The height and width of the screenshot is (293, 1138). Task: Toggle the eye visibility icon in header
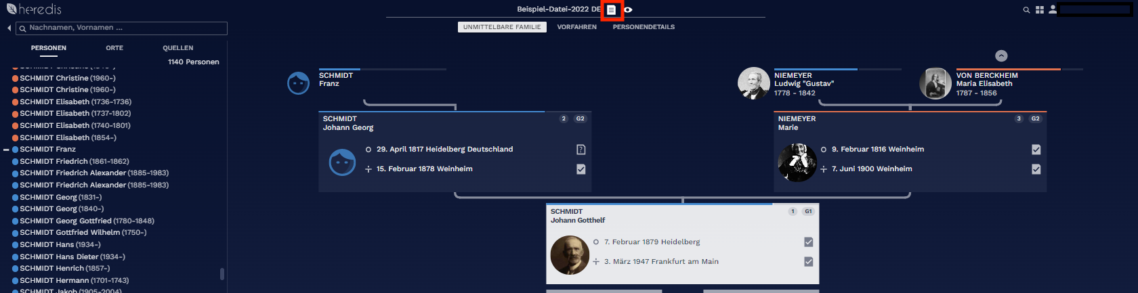(628, 10)
